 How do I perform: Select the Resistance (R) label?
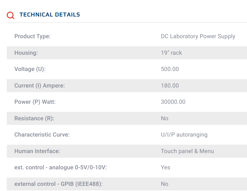click(34, 118)
